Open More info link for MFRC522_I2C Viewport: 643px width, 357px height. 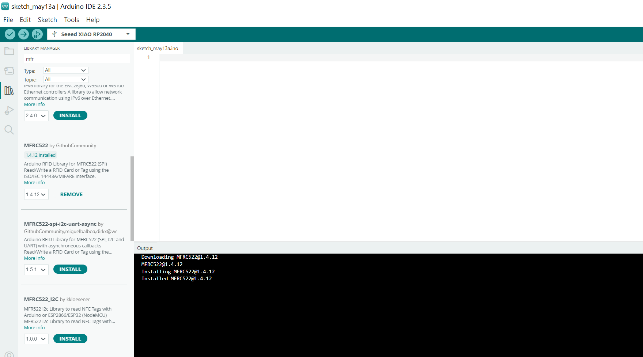[34, 328]
